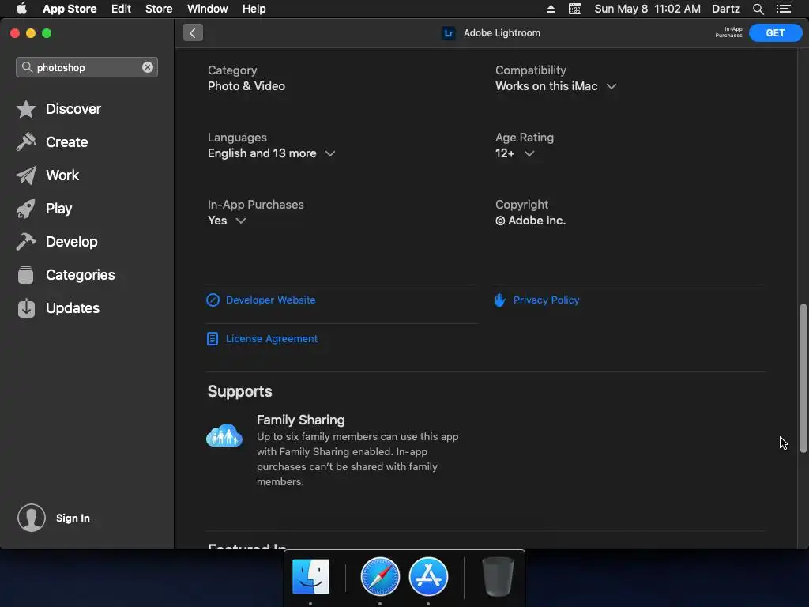The image size is (809, 607).
Task: Click the Supports section heading
Action: (240, 391)
